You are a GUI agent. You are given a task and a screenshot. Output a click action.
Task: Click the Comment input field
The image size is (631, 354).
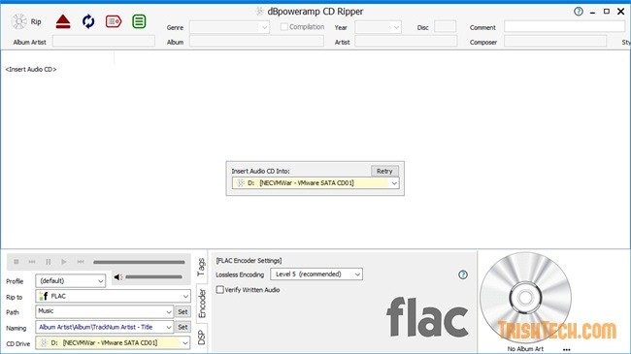564,27
